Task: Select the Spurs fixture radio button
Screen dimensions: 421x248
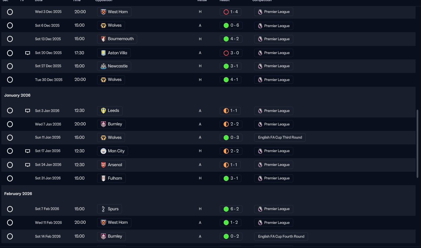Action: 10,209
